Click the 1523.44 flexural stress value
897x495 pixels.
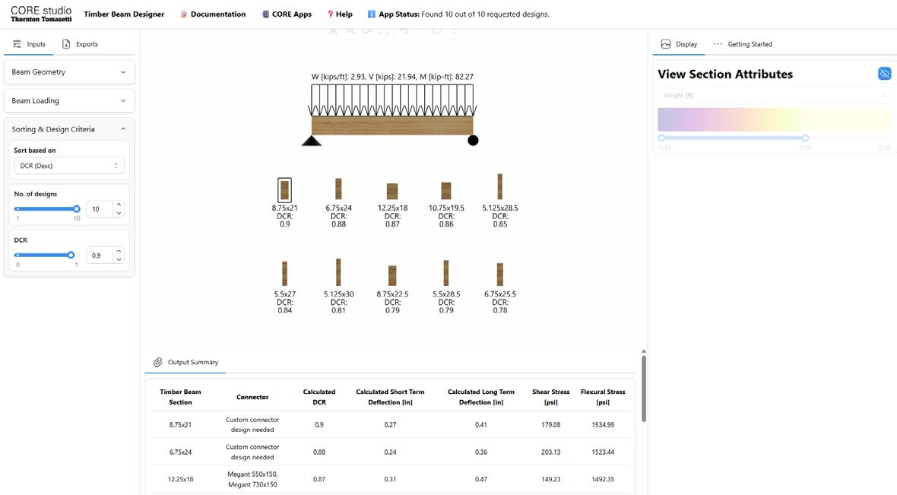pyautogui.click(x=603, y=452)
